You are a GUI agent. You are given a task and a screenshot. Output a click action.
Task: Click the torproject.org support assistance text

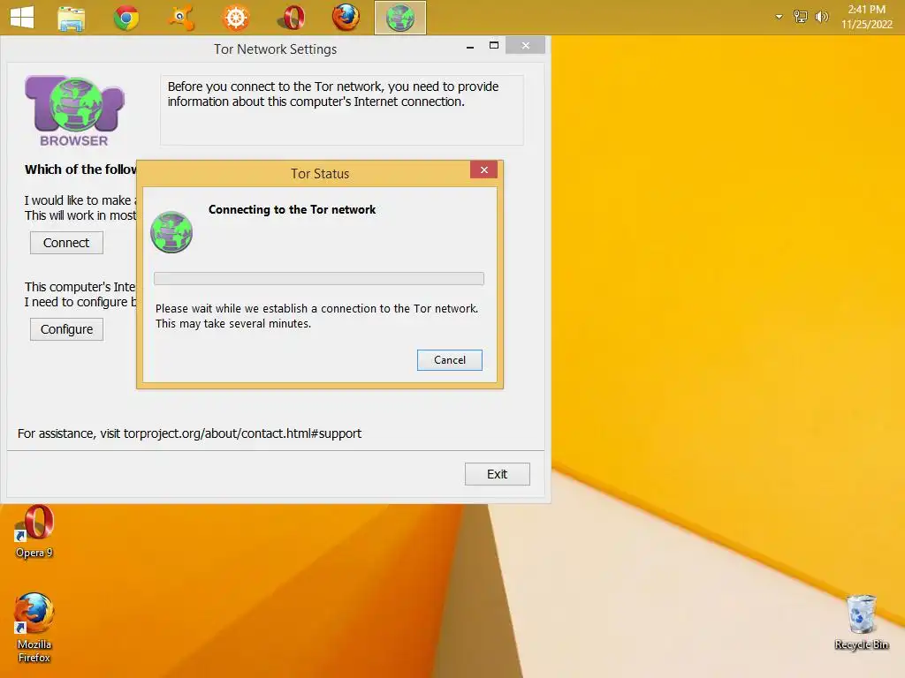coord(189,433)
